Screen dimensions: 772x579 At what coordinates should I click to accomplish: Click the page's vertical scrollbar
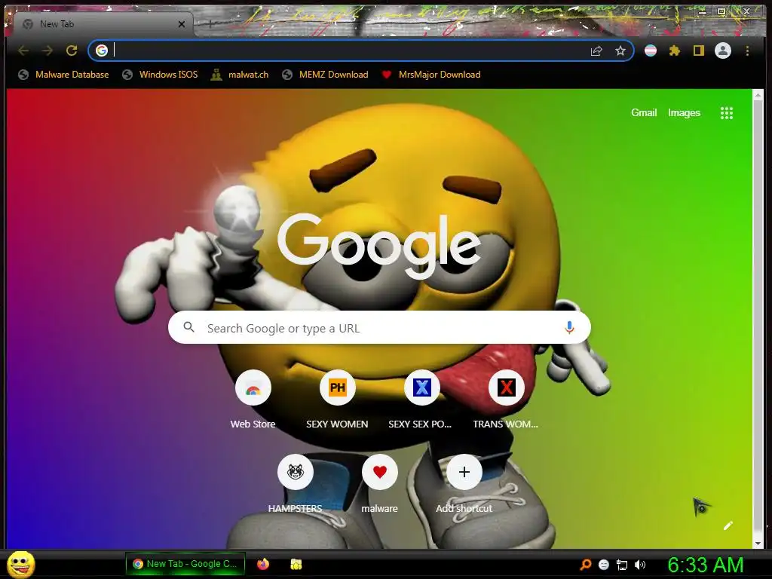(758, 319)
